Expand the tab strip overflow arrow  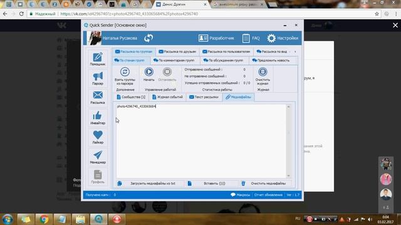(295, 51)
